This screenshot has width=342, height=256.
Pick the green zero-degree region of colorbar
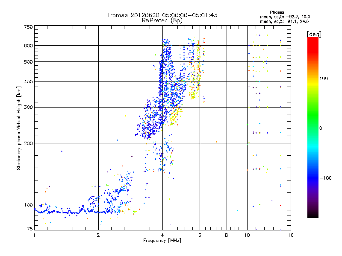point(313,128)
